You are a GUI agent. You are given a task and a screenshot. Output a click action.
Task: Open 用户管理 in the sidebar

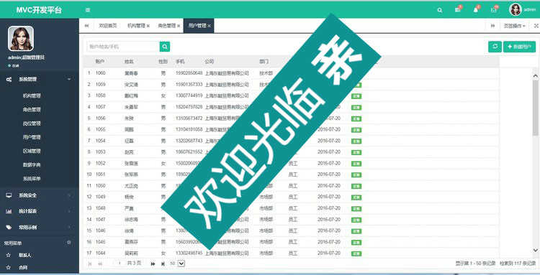[x=32, y=137]
